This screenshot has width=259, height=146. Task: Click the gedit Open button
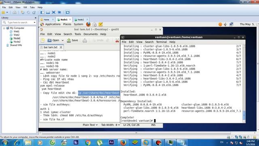pyautogui.click(x=53, y=40)
